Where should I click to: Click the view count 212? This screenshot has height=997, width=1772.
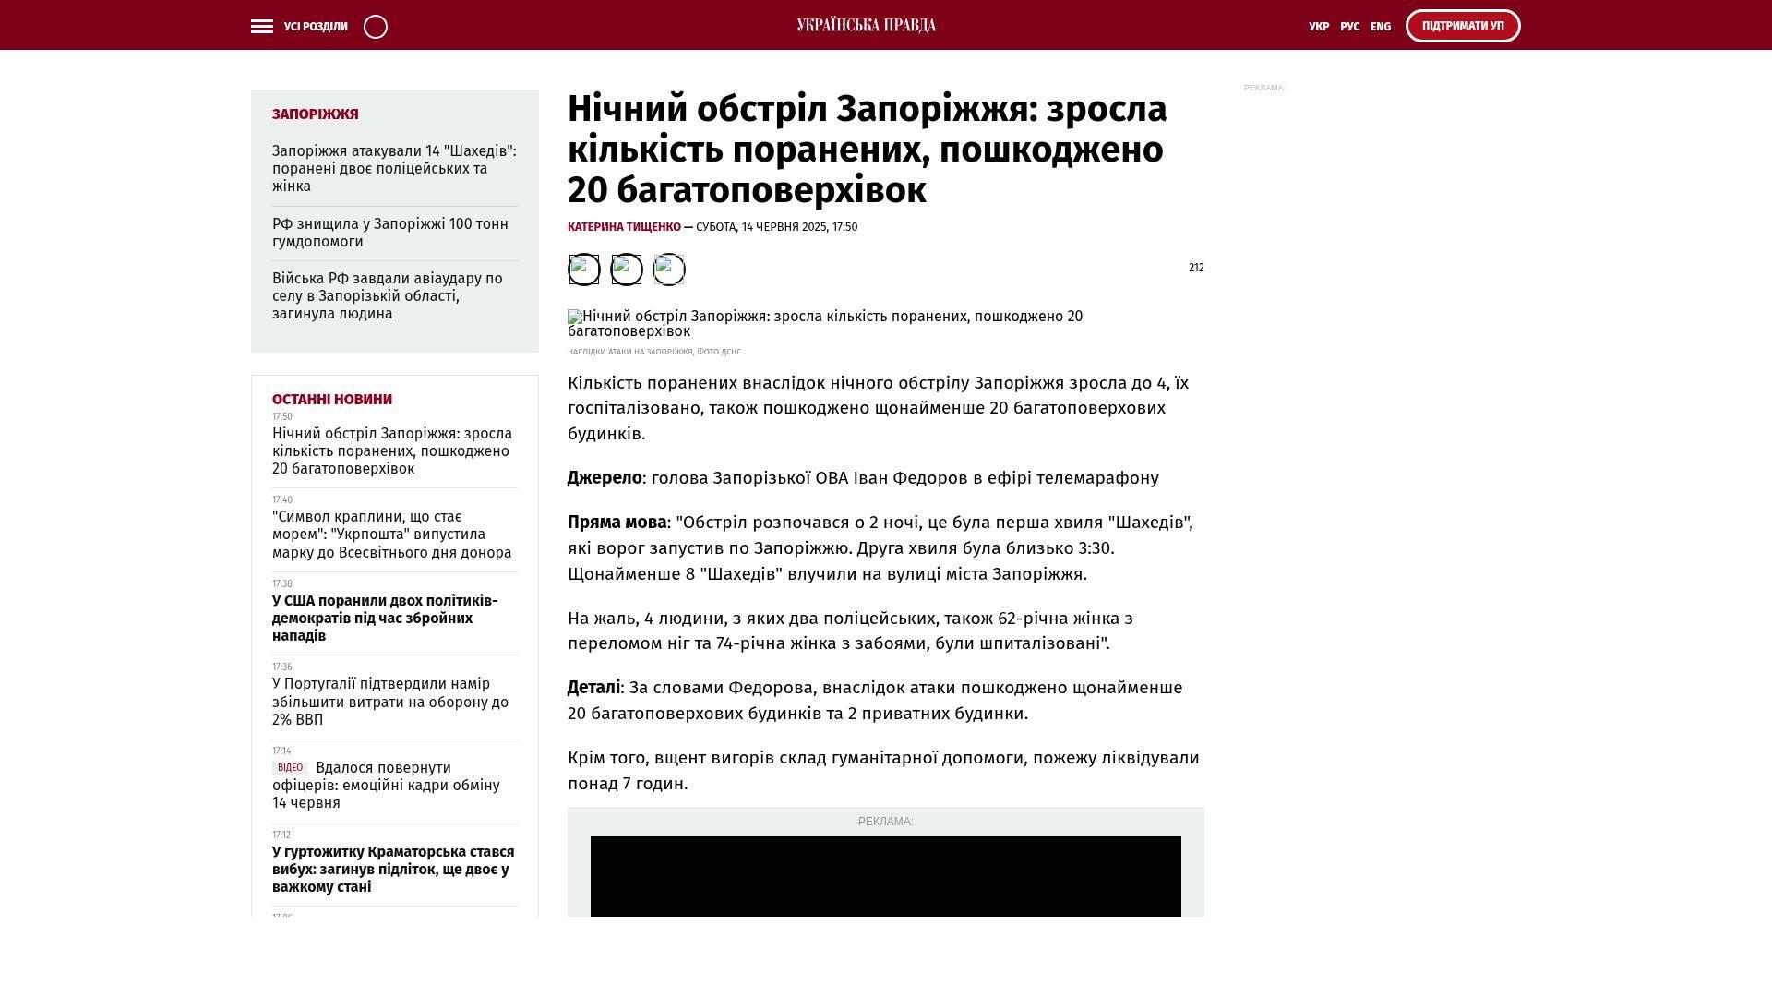click(1196, 268)
